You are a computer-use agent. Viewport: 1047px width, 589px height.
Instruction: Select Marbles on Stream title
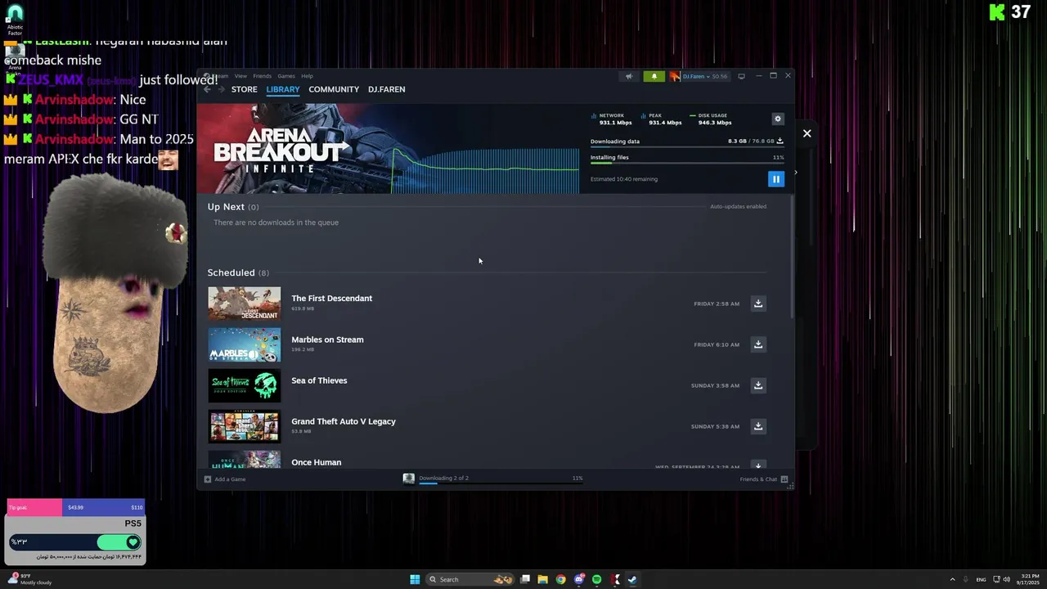(x=327, y=339)
